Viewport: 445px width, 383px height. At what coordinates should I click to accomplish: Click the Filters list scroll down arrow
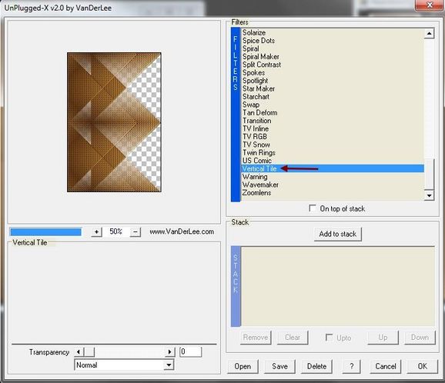click(429, 195)
